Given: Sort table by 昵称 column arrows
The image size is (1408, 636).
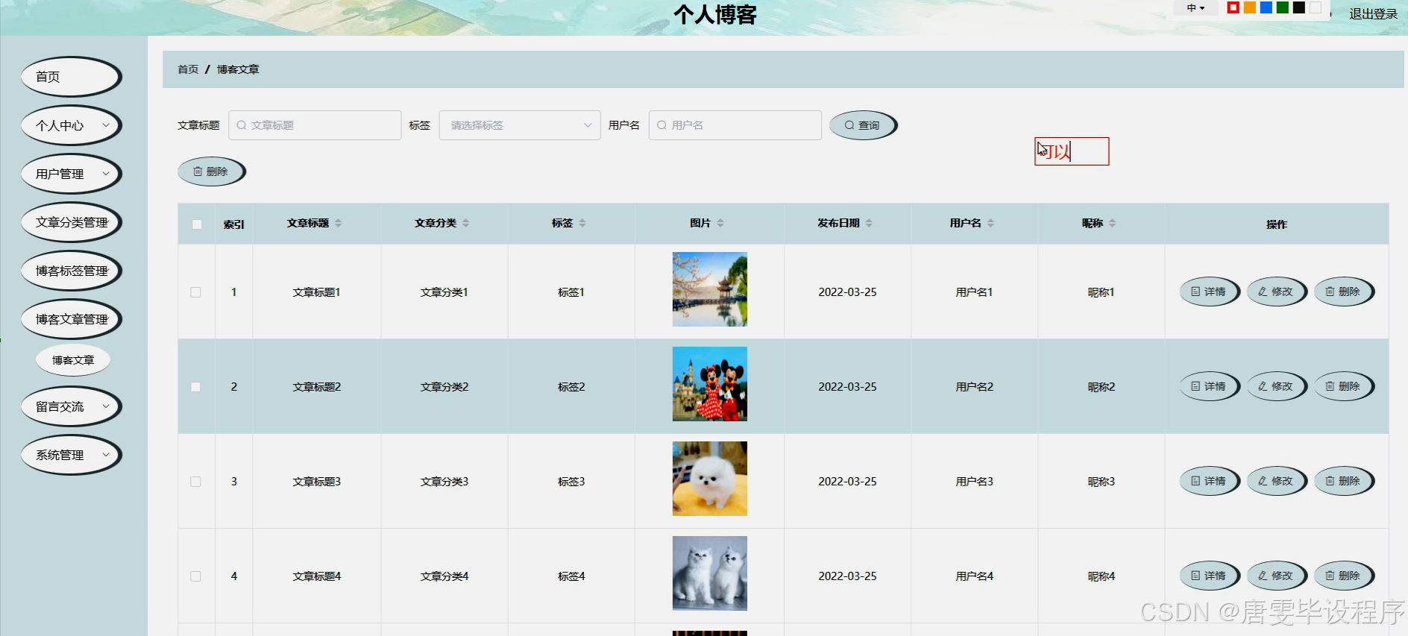Looking at the screenshot, I should 1112,223.
